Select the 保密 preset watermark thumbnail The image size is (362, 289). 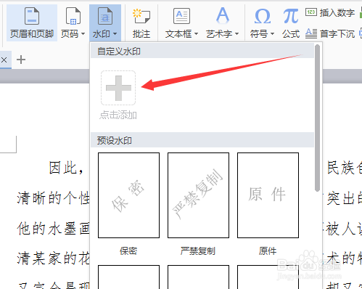click(128, 195)
